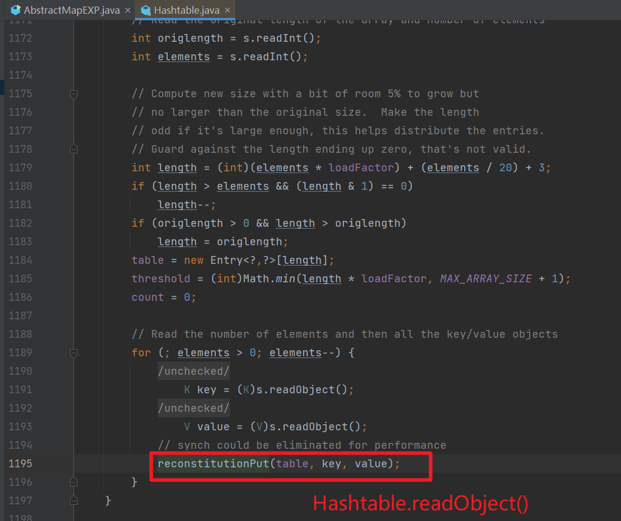Image resolution: width=621 pixels, height=521 pixels.
Task: Close the AbstractMapEXP.java tab
Action: [127, 10]
